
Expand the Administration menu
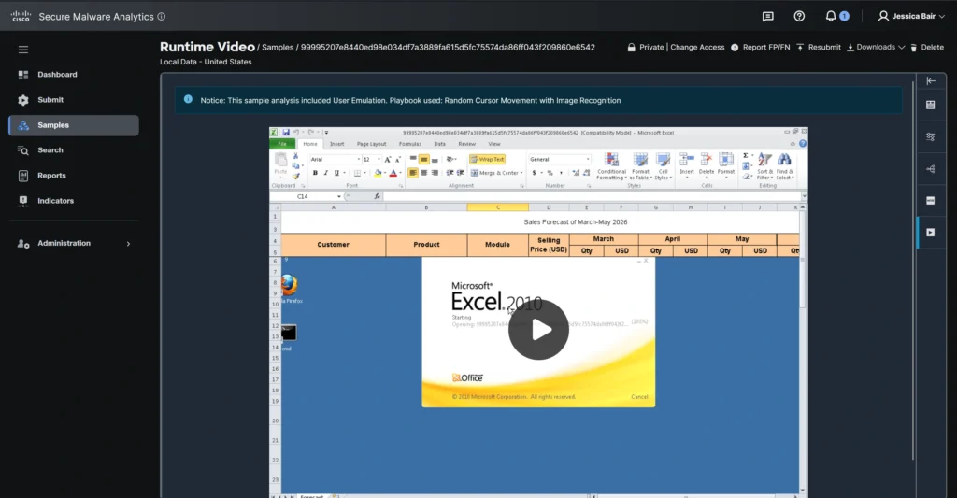pos(74,243)
